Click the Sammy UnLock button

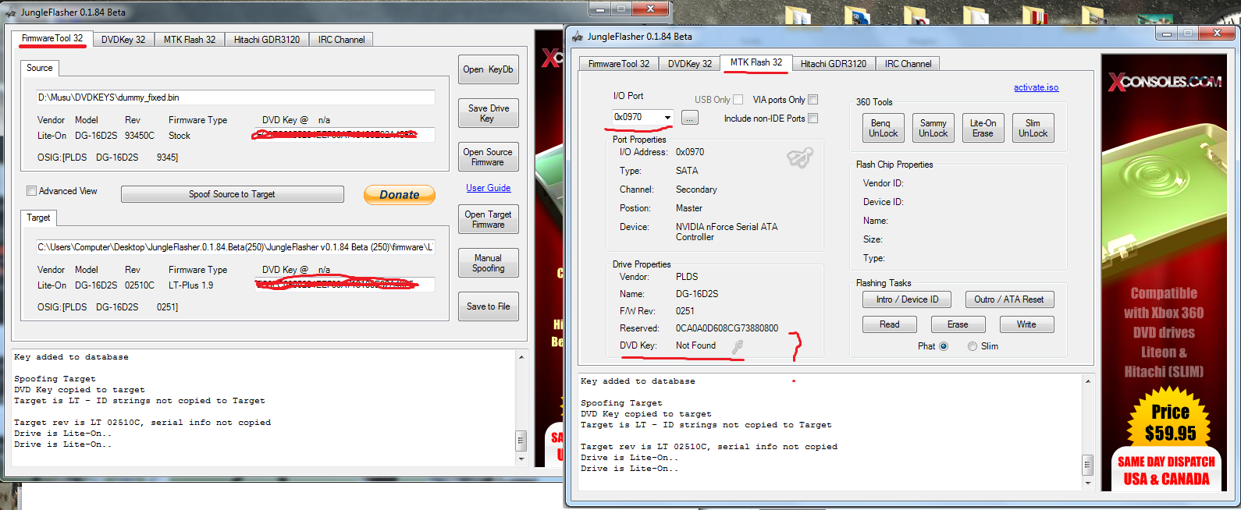click(933, 128)
